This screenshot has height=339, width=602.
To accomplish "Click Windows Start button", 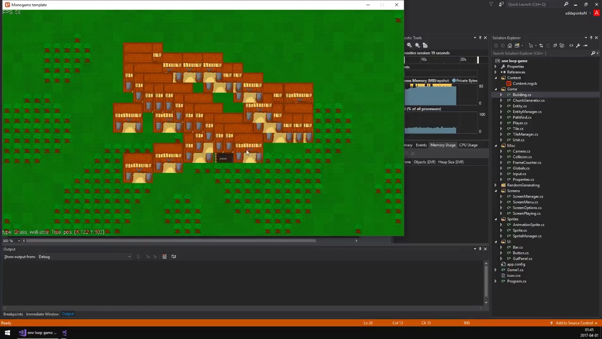I will coord(7,333).
